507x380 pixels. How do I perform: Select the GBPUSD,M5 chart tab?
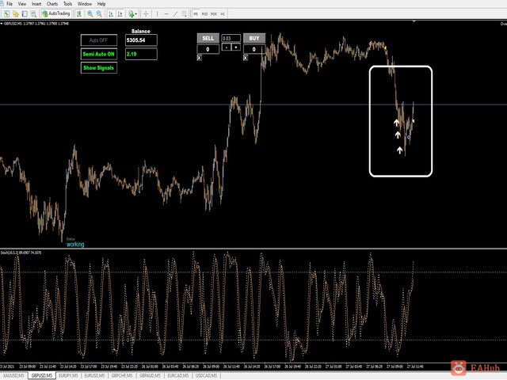[42, 375]
